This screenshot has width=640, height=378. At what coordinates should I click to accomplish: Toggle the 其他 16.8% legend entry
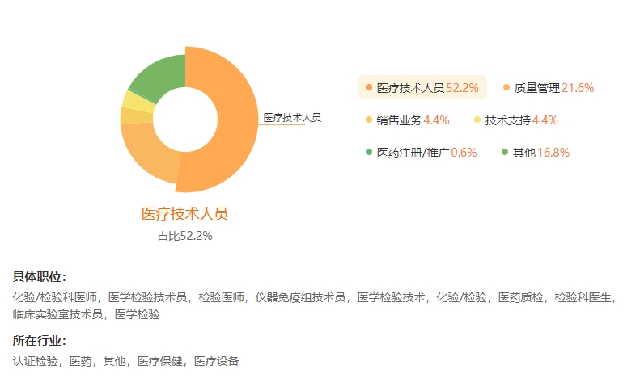536,153
